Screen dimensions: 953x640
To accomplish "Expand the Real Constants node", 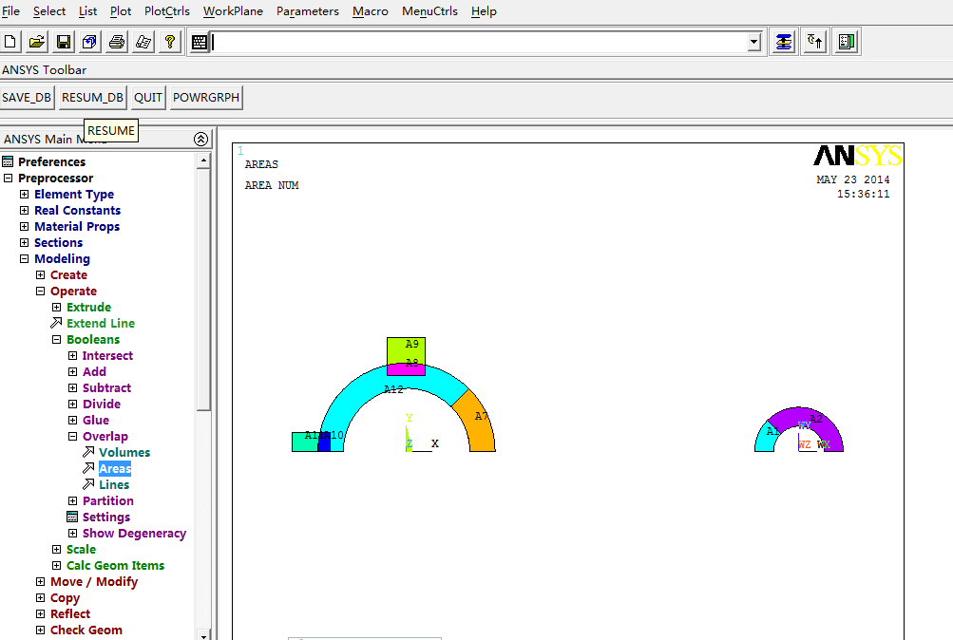I will pos(25,210).
